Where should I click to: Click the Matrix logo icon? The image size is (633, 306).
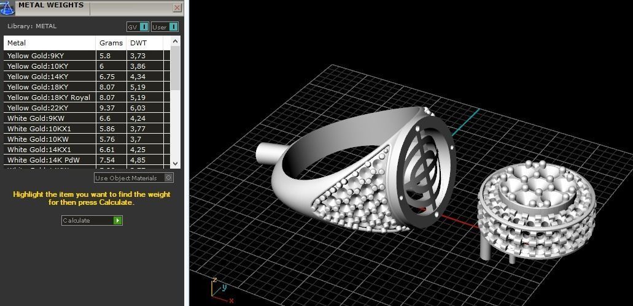tap(7, 7)
